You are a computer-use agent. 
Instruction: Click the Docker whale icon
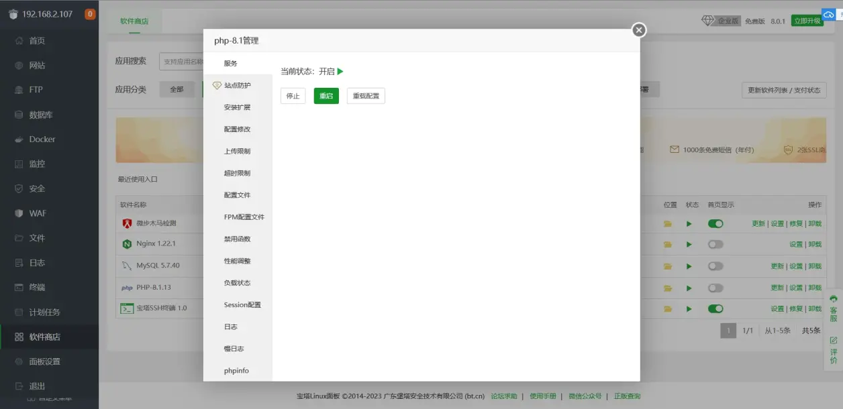click(x=19, y=139)
